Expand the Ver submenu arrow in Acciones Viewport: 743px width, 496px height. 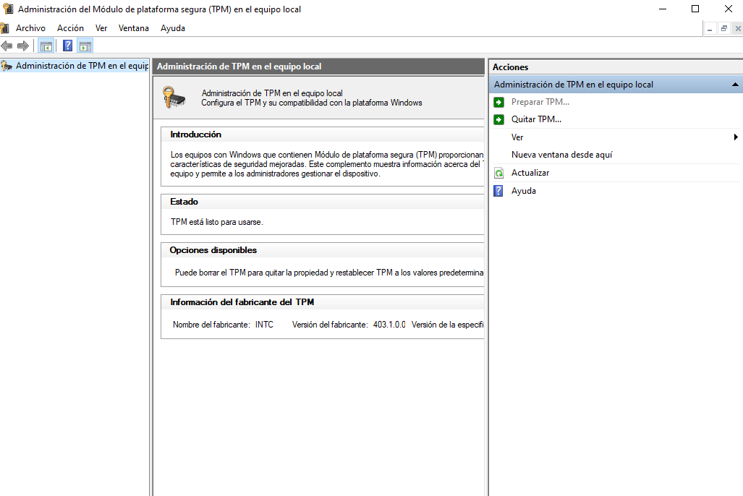(736, 137)
